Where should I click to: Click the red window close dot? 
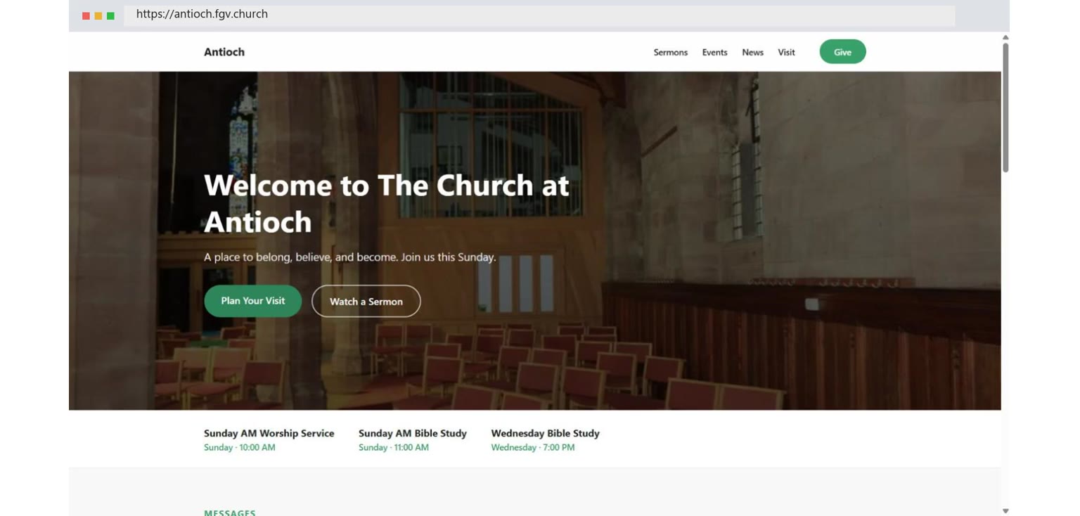[86, 15]
